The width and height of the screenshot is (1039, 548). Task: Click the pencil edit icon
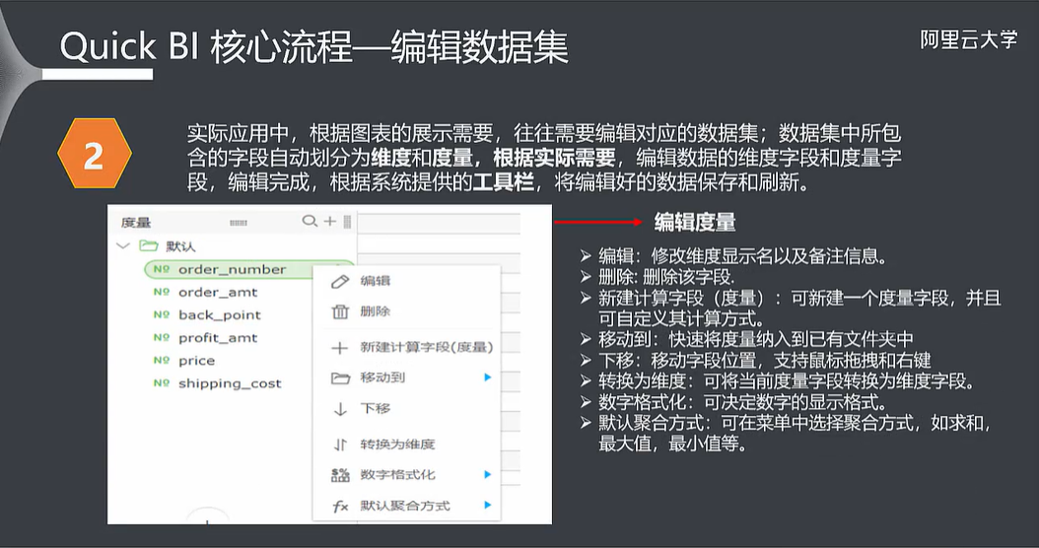[x=340, y=282]
